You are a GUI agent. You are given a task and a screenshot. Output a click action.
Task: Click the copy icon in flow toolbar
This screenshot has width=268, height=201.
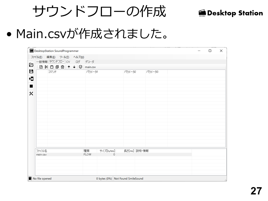[57, 67]
